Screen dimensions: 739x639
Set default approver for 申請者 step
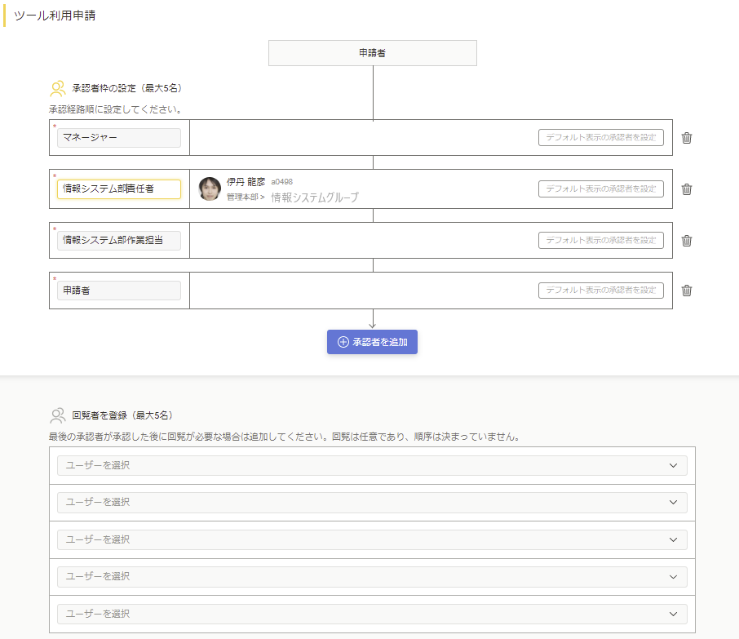pos(601,290)
